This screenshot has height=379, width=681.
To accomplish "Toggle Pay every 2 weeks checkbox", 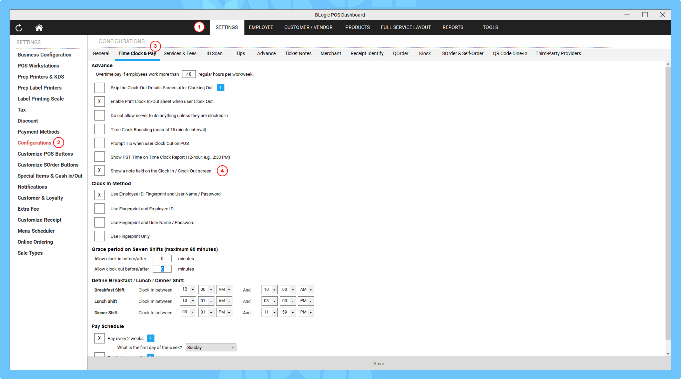I will [x=99, y=338].
